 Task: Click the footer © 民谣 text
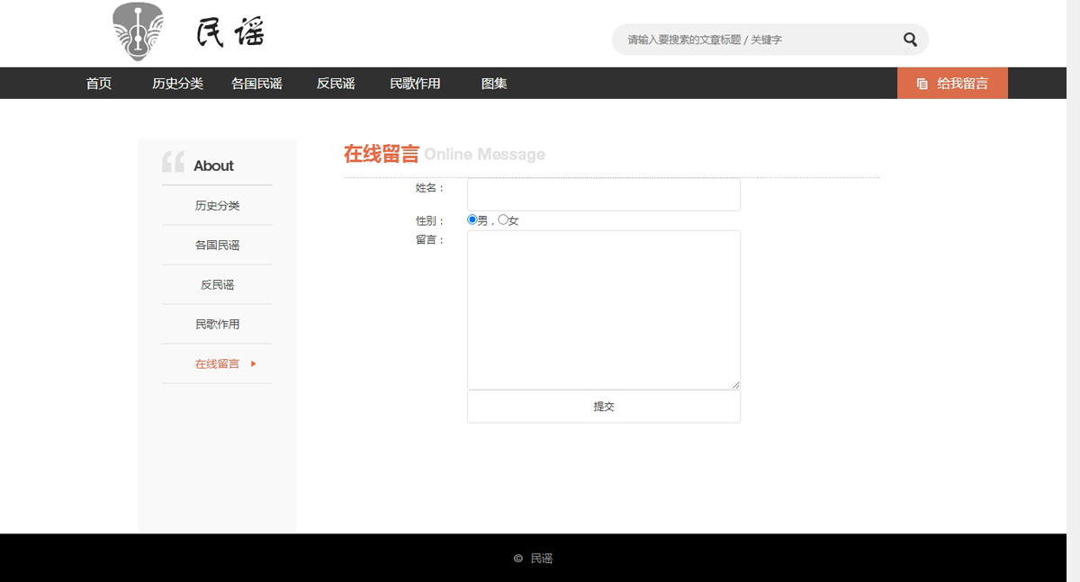(x=533, y=559)
